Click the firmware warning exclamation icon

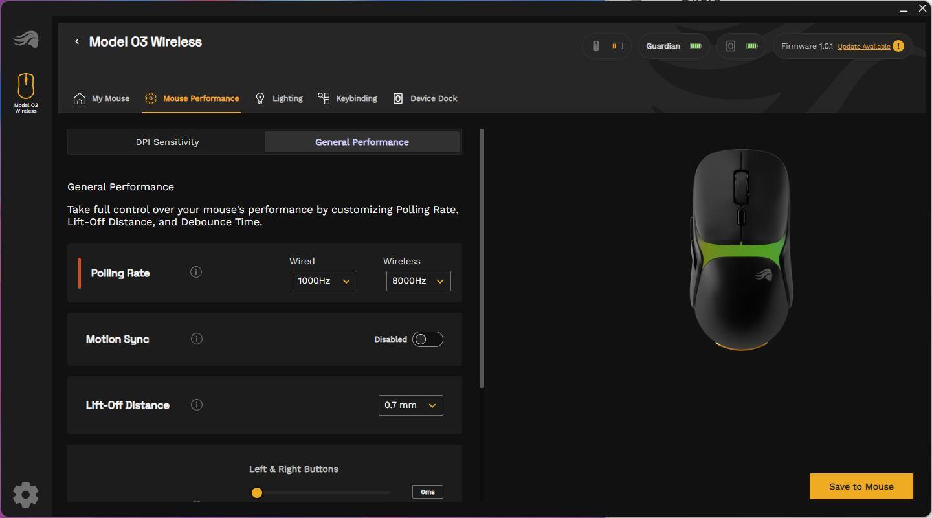point(898,46)
